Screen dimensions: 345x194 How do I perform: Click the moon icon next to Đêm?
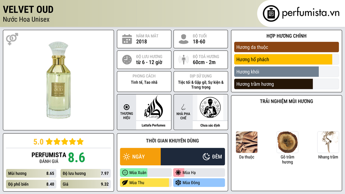[x=206, y=157]
